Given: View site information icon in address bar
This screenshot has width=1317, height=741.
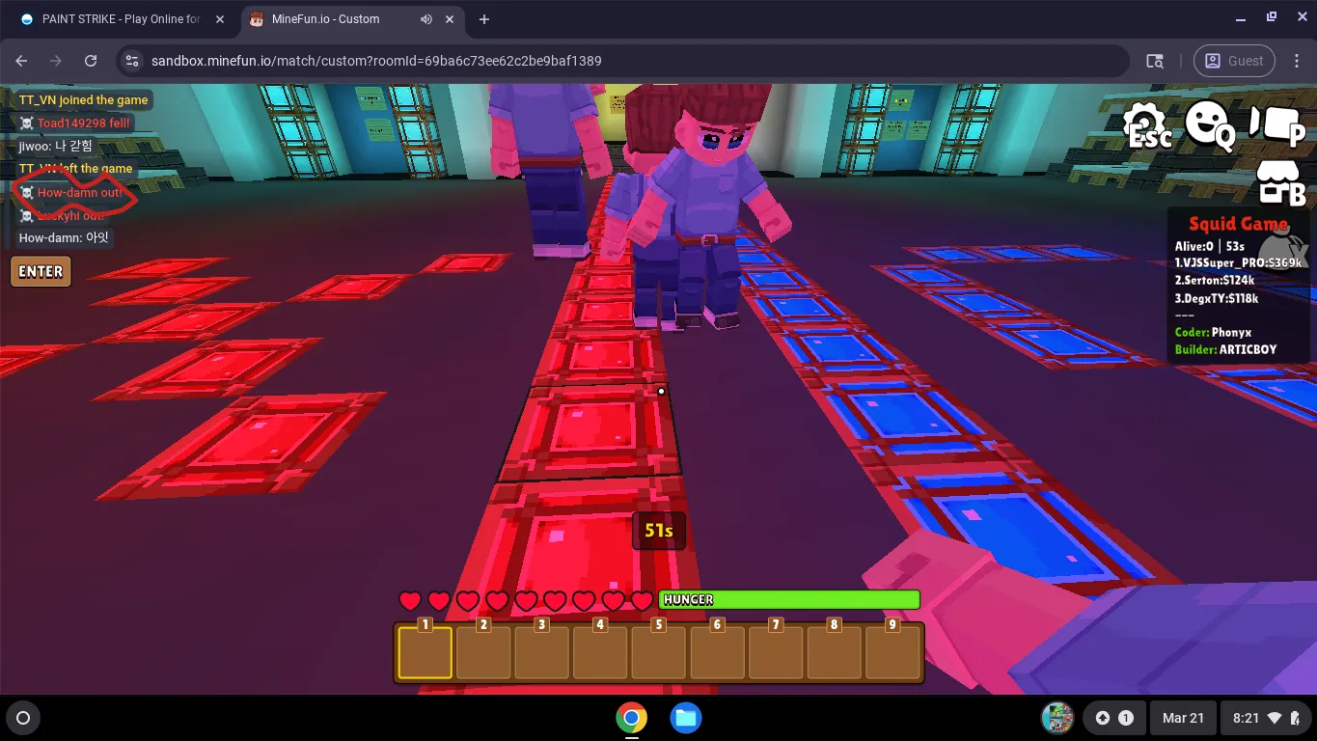Looking at the screenshot, I should 133,61.
